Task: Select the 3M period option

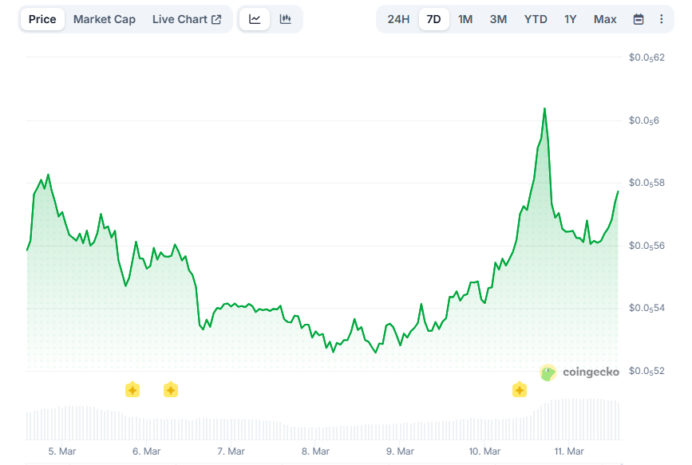Action: click(x=498, y=18)
